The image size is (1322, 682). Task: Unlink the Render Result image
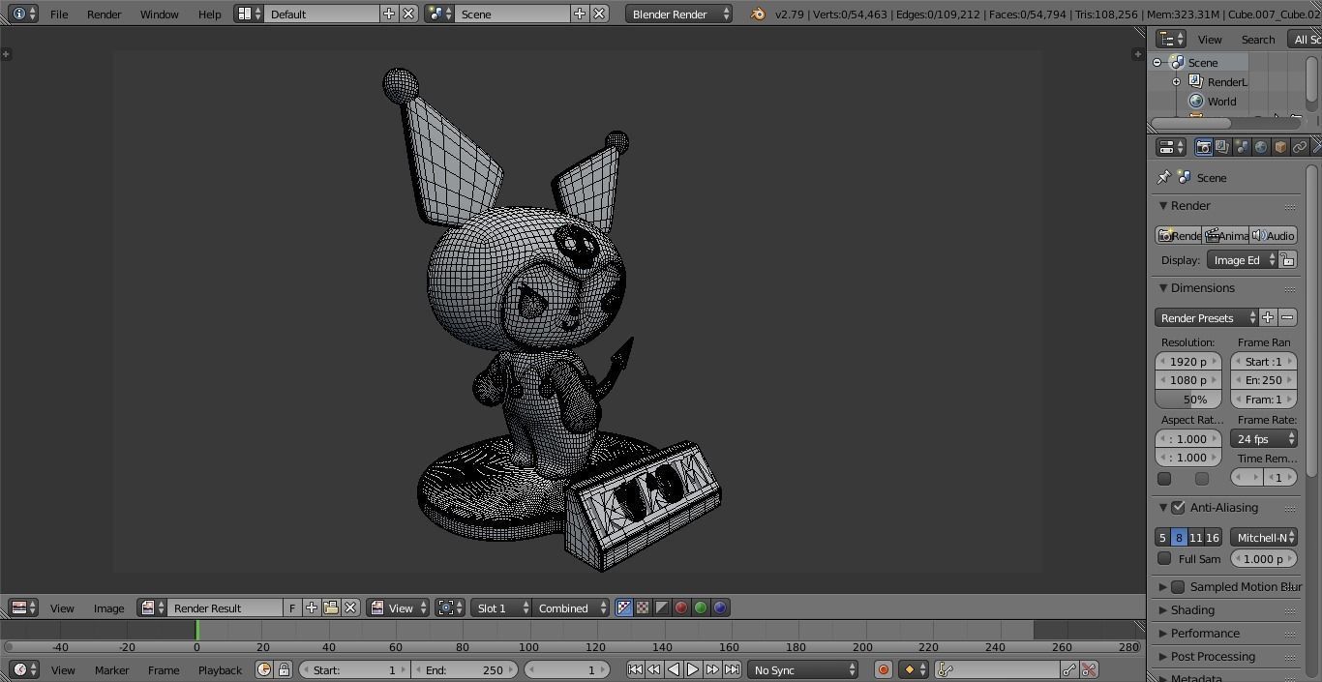[350, 608]
